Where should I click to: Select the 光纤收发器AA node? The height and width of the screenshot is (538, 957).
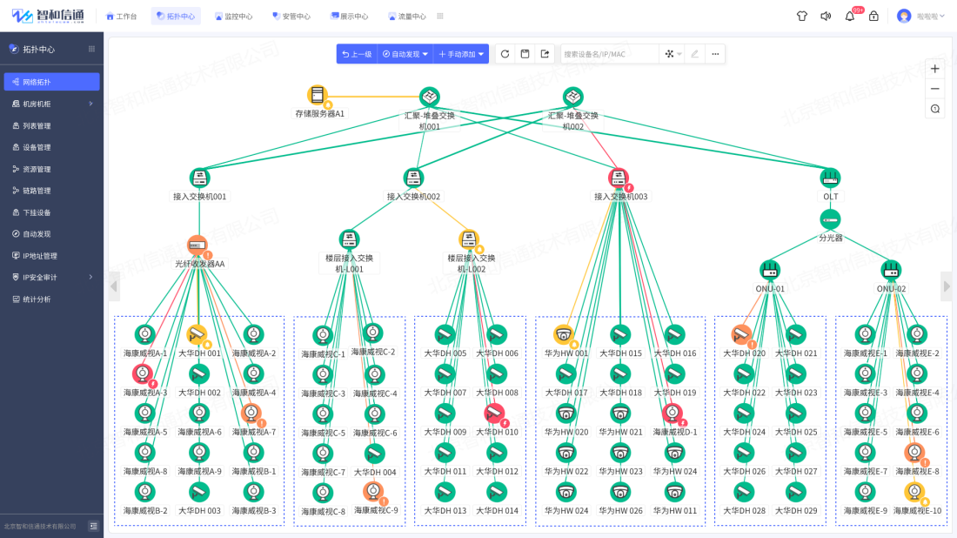pyautogui.click(x=197, y=245)
